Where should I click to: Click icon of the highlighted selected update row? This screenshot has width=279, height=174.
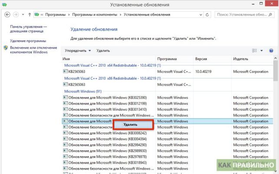tap(66, 121)
